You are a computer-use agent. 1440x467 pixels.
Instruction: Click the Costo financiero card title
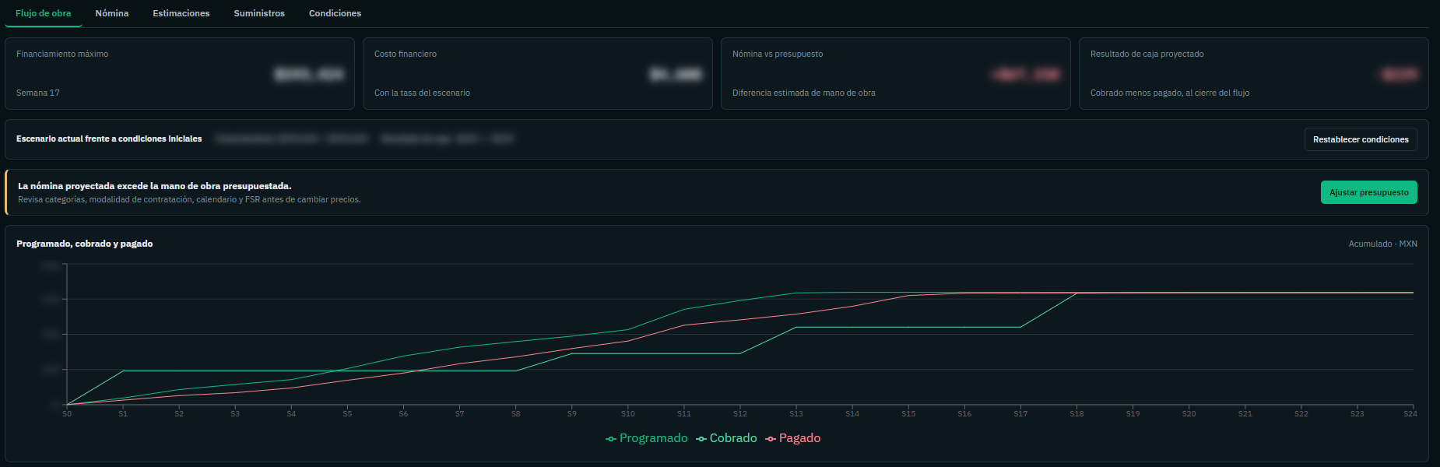[406, 54]
